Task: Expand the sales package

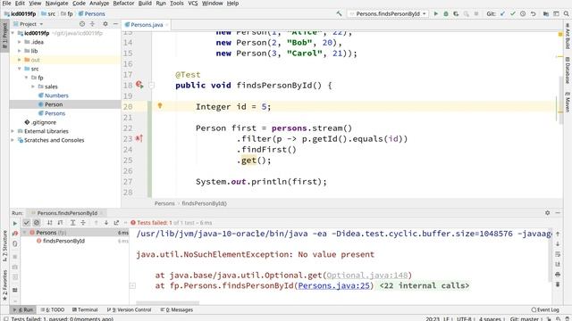Action: [x=33, y=86]
